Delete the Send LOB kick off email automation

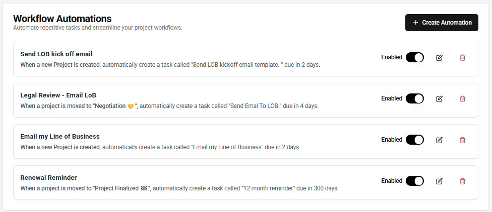462,58
